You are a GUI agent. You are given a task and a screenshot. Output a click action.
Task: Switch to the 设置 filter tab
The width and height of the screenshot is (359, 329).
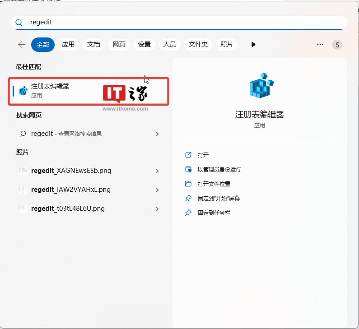point(145,44)
